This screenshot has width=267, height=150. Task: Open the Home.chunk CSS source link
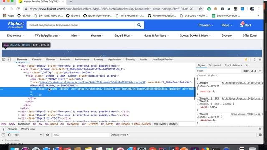(247, 114)
